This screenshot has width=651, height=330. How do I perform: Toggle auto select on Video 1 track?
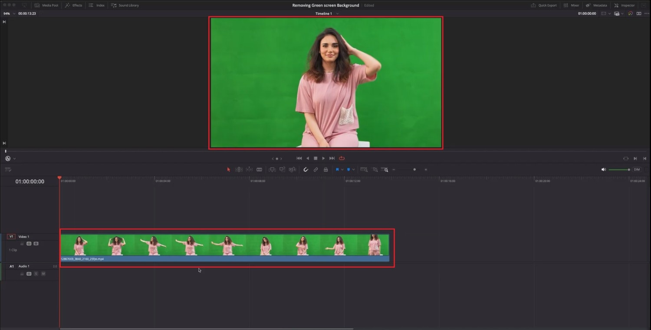29,244
